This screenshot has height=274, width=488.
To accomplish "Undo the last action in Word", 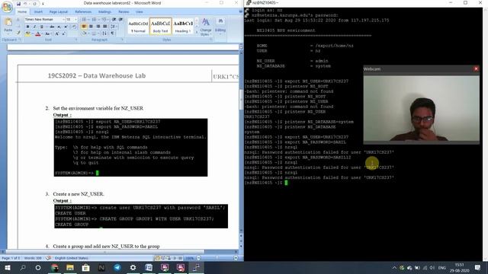I will point(25,4).
